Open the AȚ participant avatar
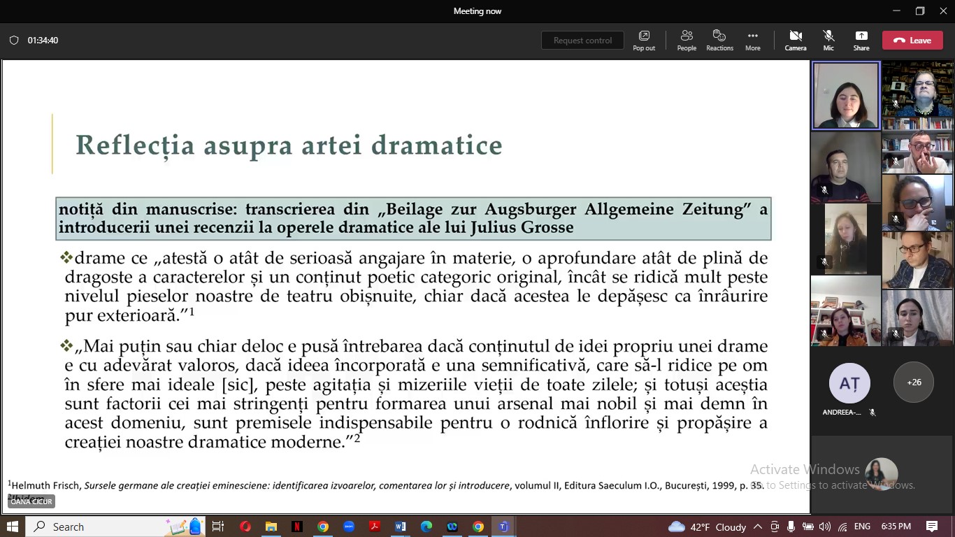 click(849, 382)
